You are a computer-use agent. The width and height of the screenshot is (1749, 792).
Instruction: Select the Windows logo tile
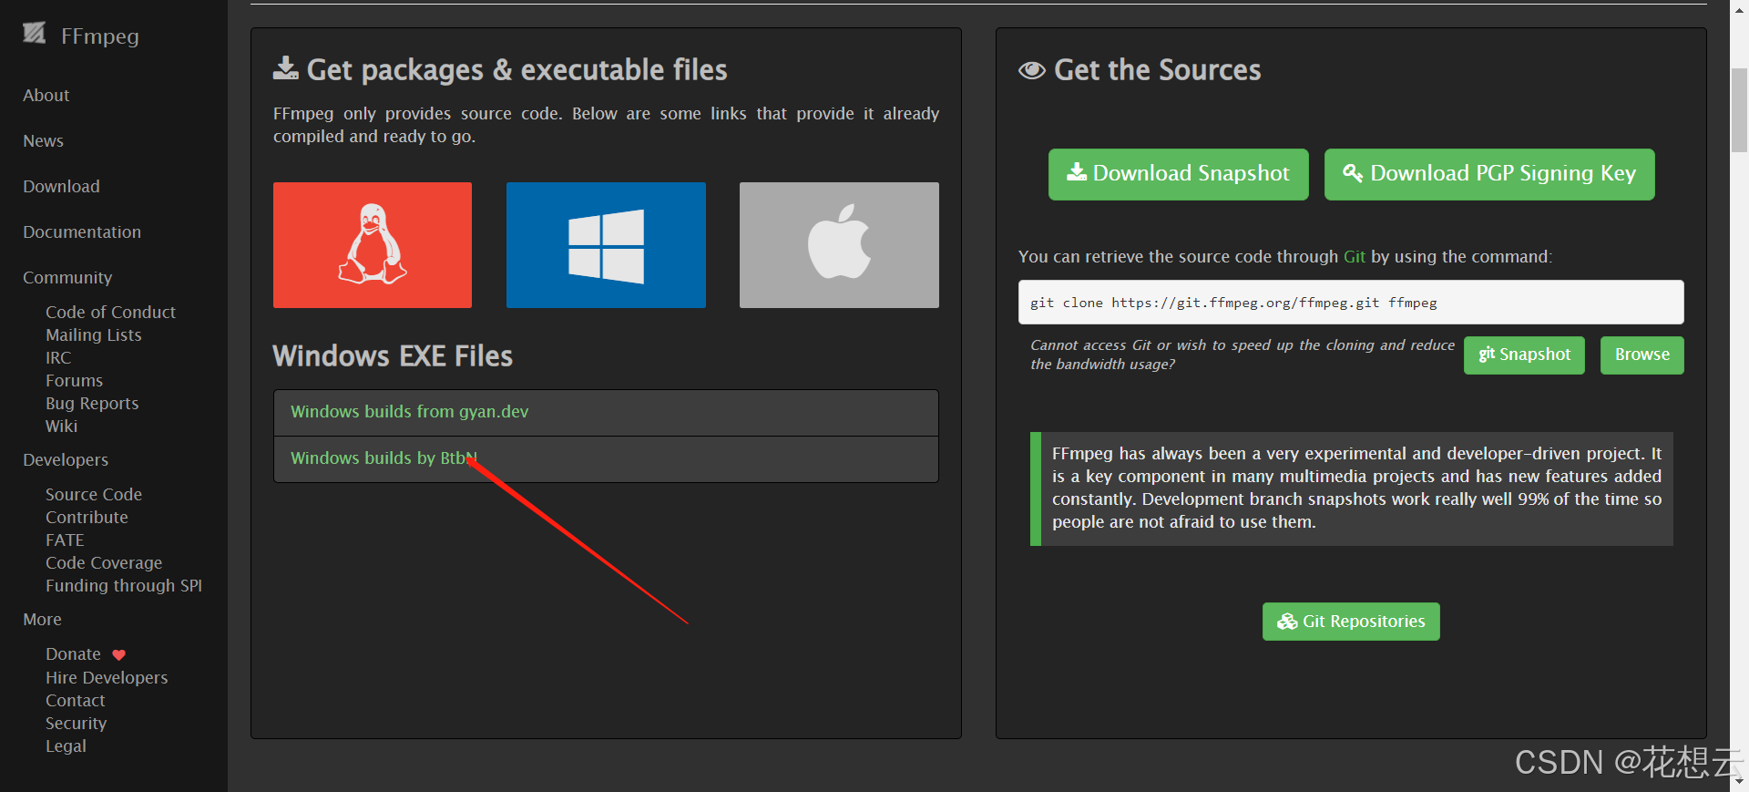606,245
